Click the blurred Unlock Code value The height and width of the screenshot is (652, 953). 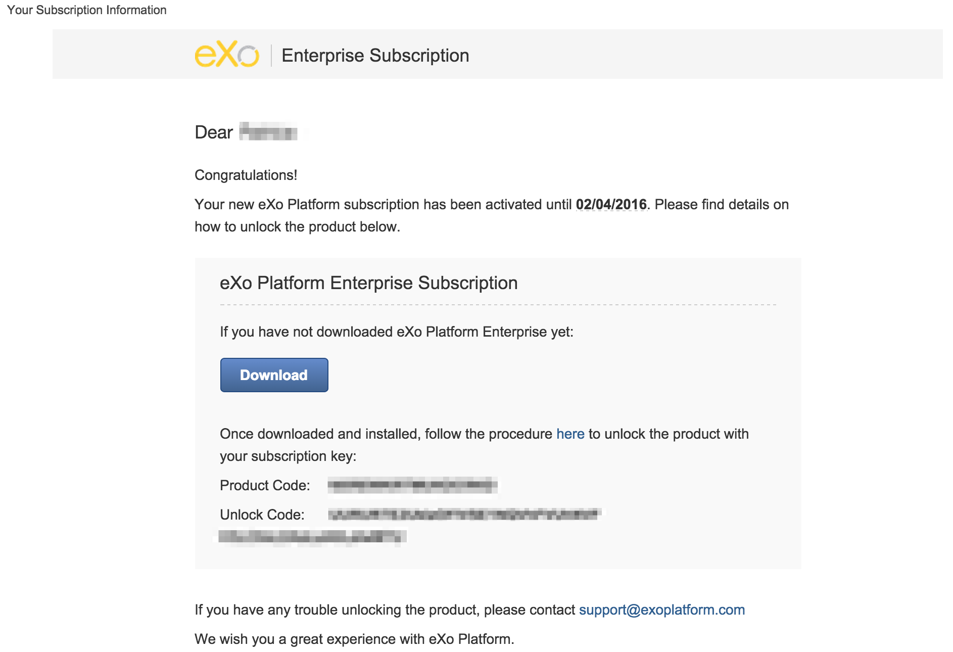(x=464, y=515)
